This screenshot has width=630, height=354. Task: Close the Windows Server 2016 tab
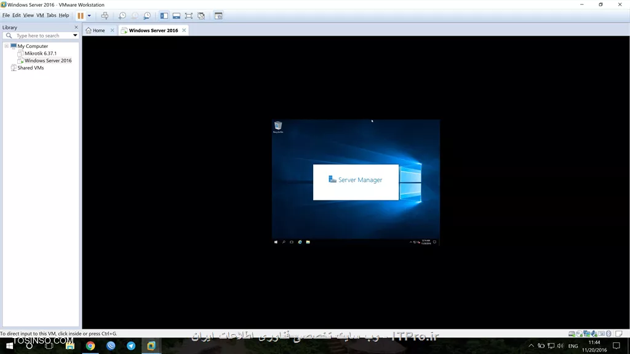click(184, 30)
